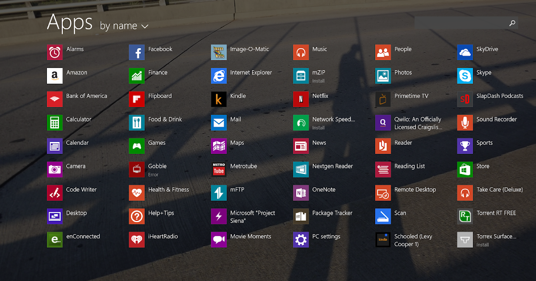
Task: Launch the Games controller icon
Action: (137, 146)
